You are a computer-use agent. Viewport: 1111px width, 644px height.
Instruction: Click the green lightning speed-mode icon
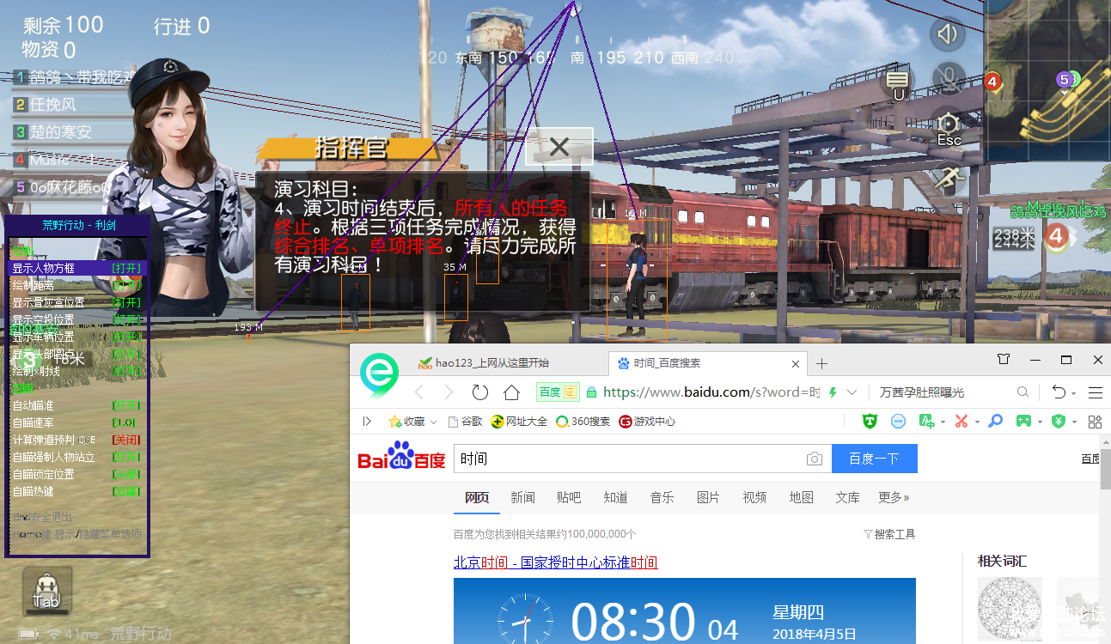pyautogui.click(x=833, y=392)
